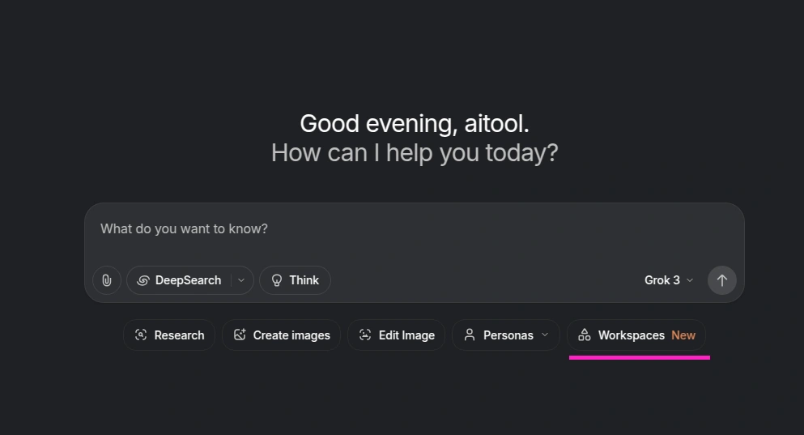The height and width of the screenshot is (435, 804).
Task: Click the paperclip attach file icon
Action: click(x=107, y=280)
